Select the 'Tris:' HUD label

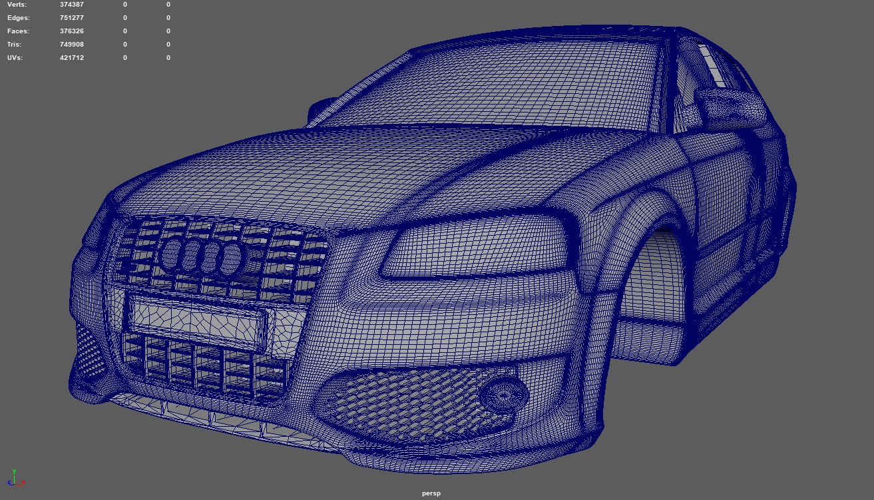pyautogui.click(x=14, y=45)
